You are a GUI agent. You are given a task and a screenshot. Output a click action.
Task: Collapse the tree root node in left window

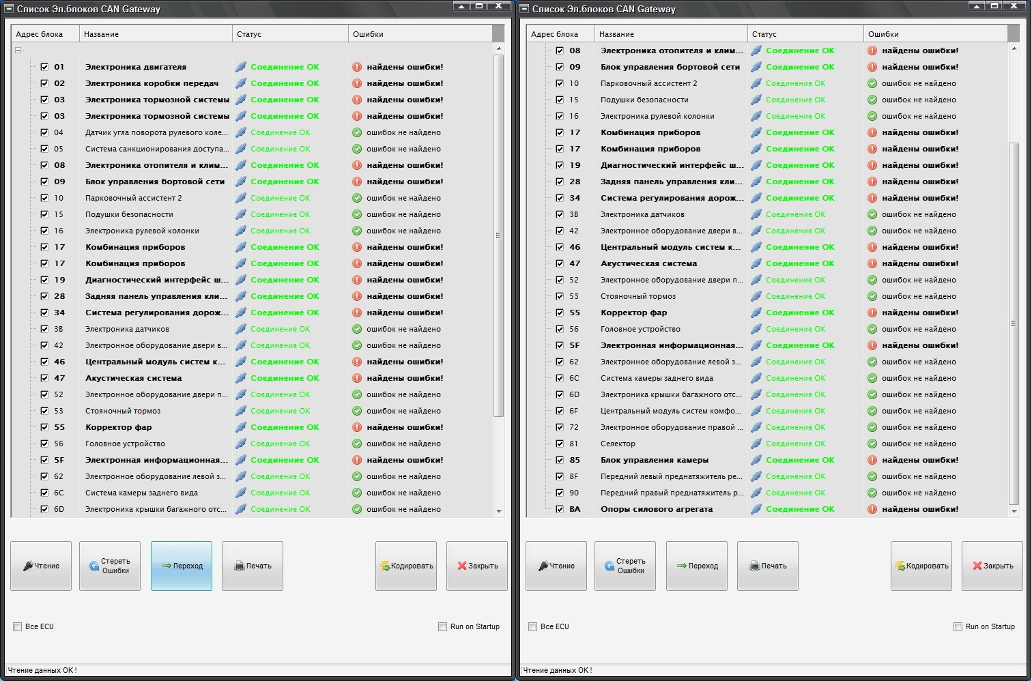point(18,50)
